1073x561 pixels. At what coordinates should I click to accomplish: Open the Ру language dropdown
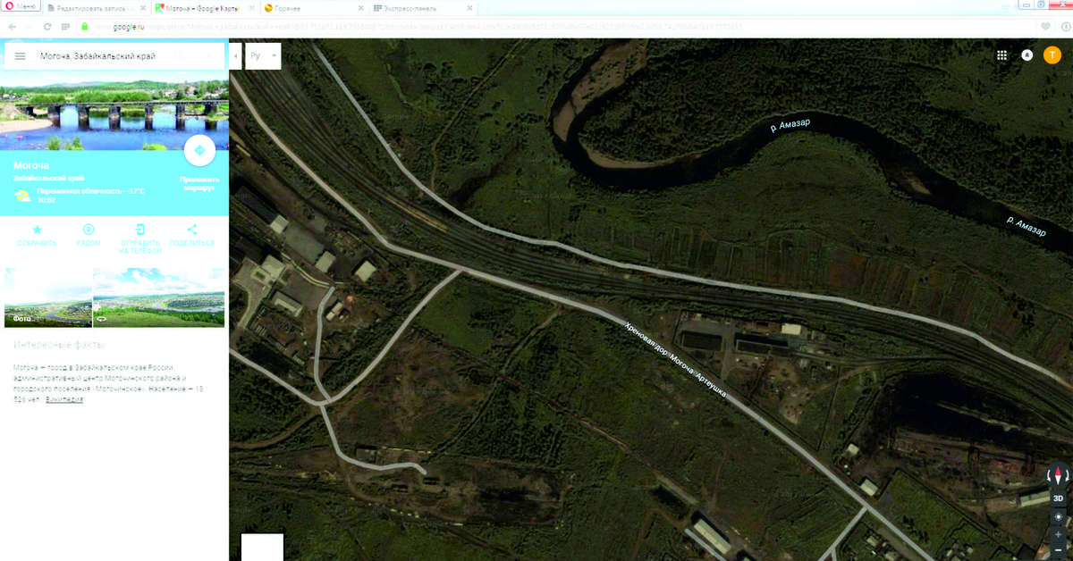tap(263, 56)
